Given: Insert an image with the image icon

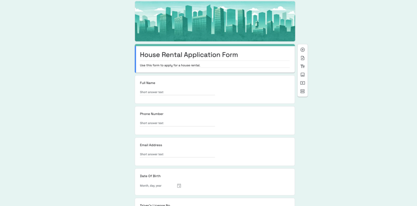Looking at the screenshot, I should 302,75.
